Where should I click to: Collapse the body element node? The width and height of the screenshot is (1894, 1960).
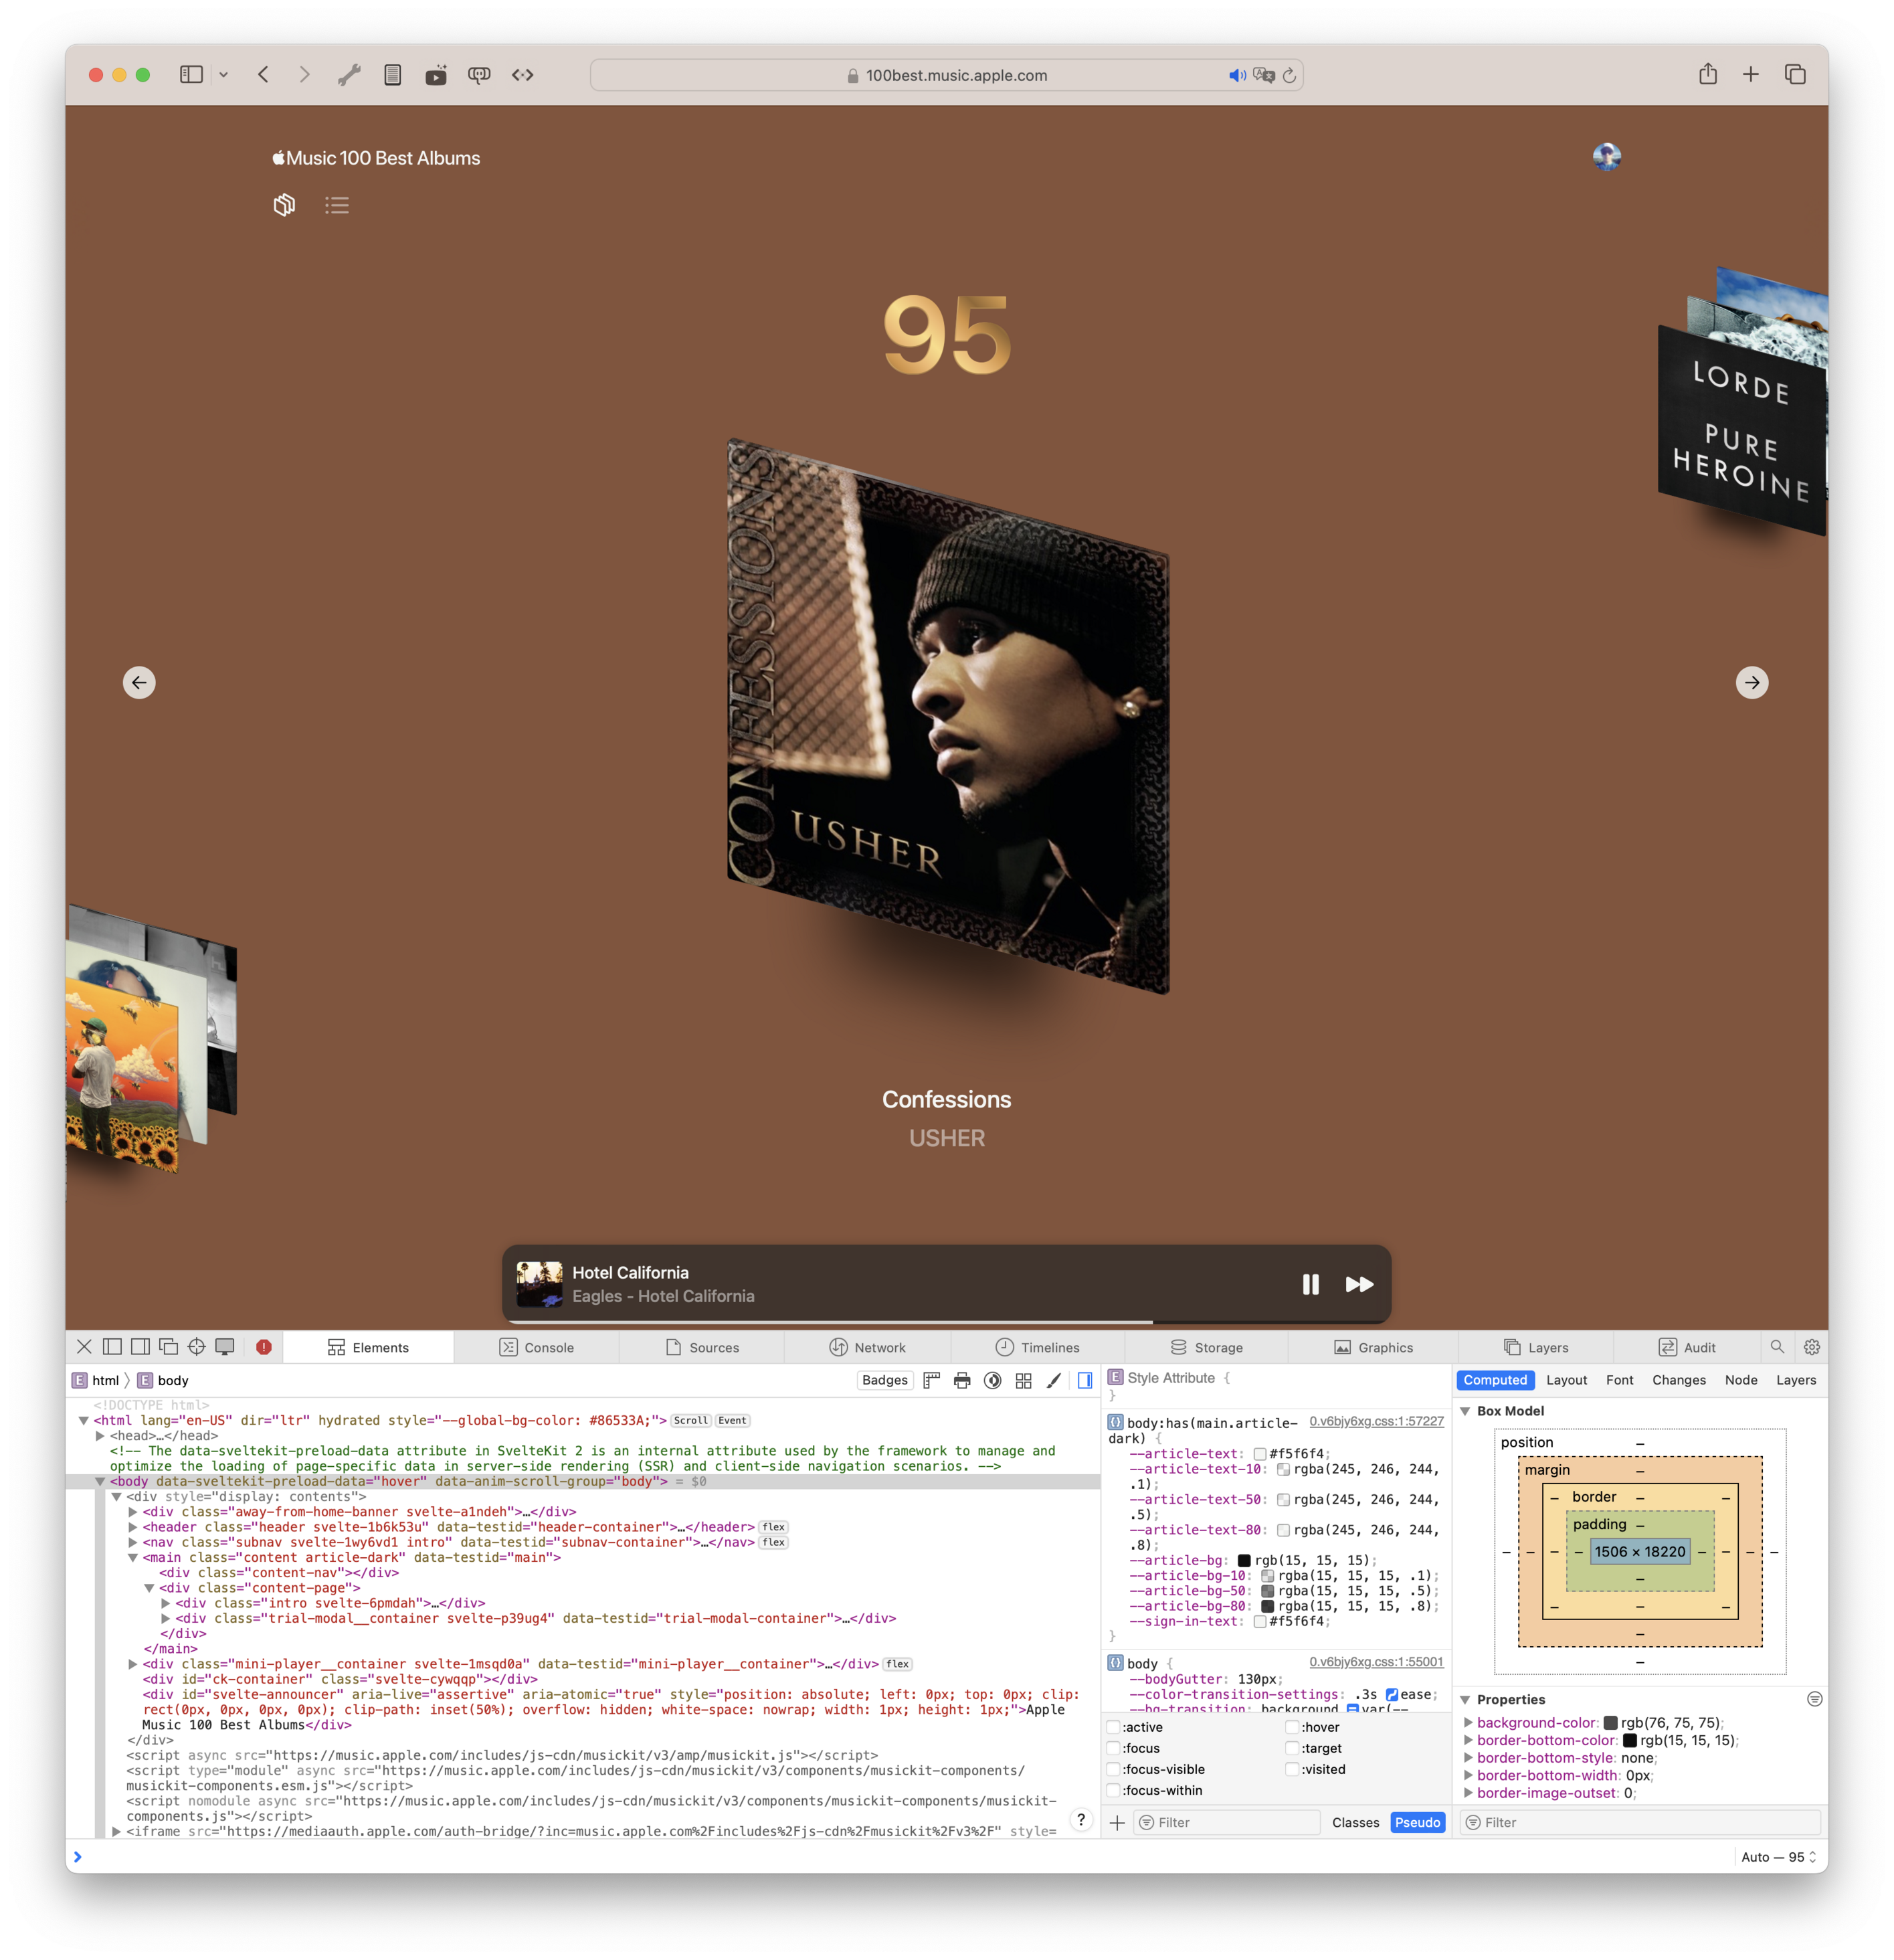pyautogui.click(x=100, y=1481)
